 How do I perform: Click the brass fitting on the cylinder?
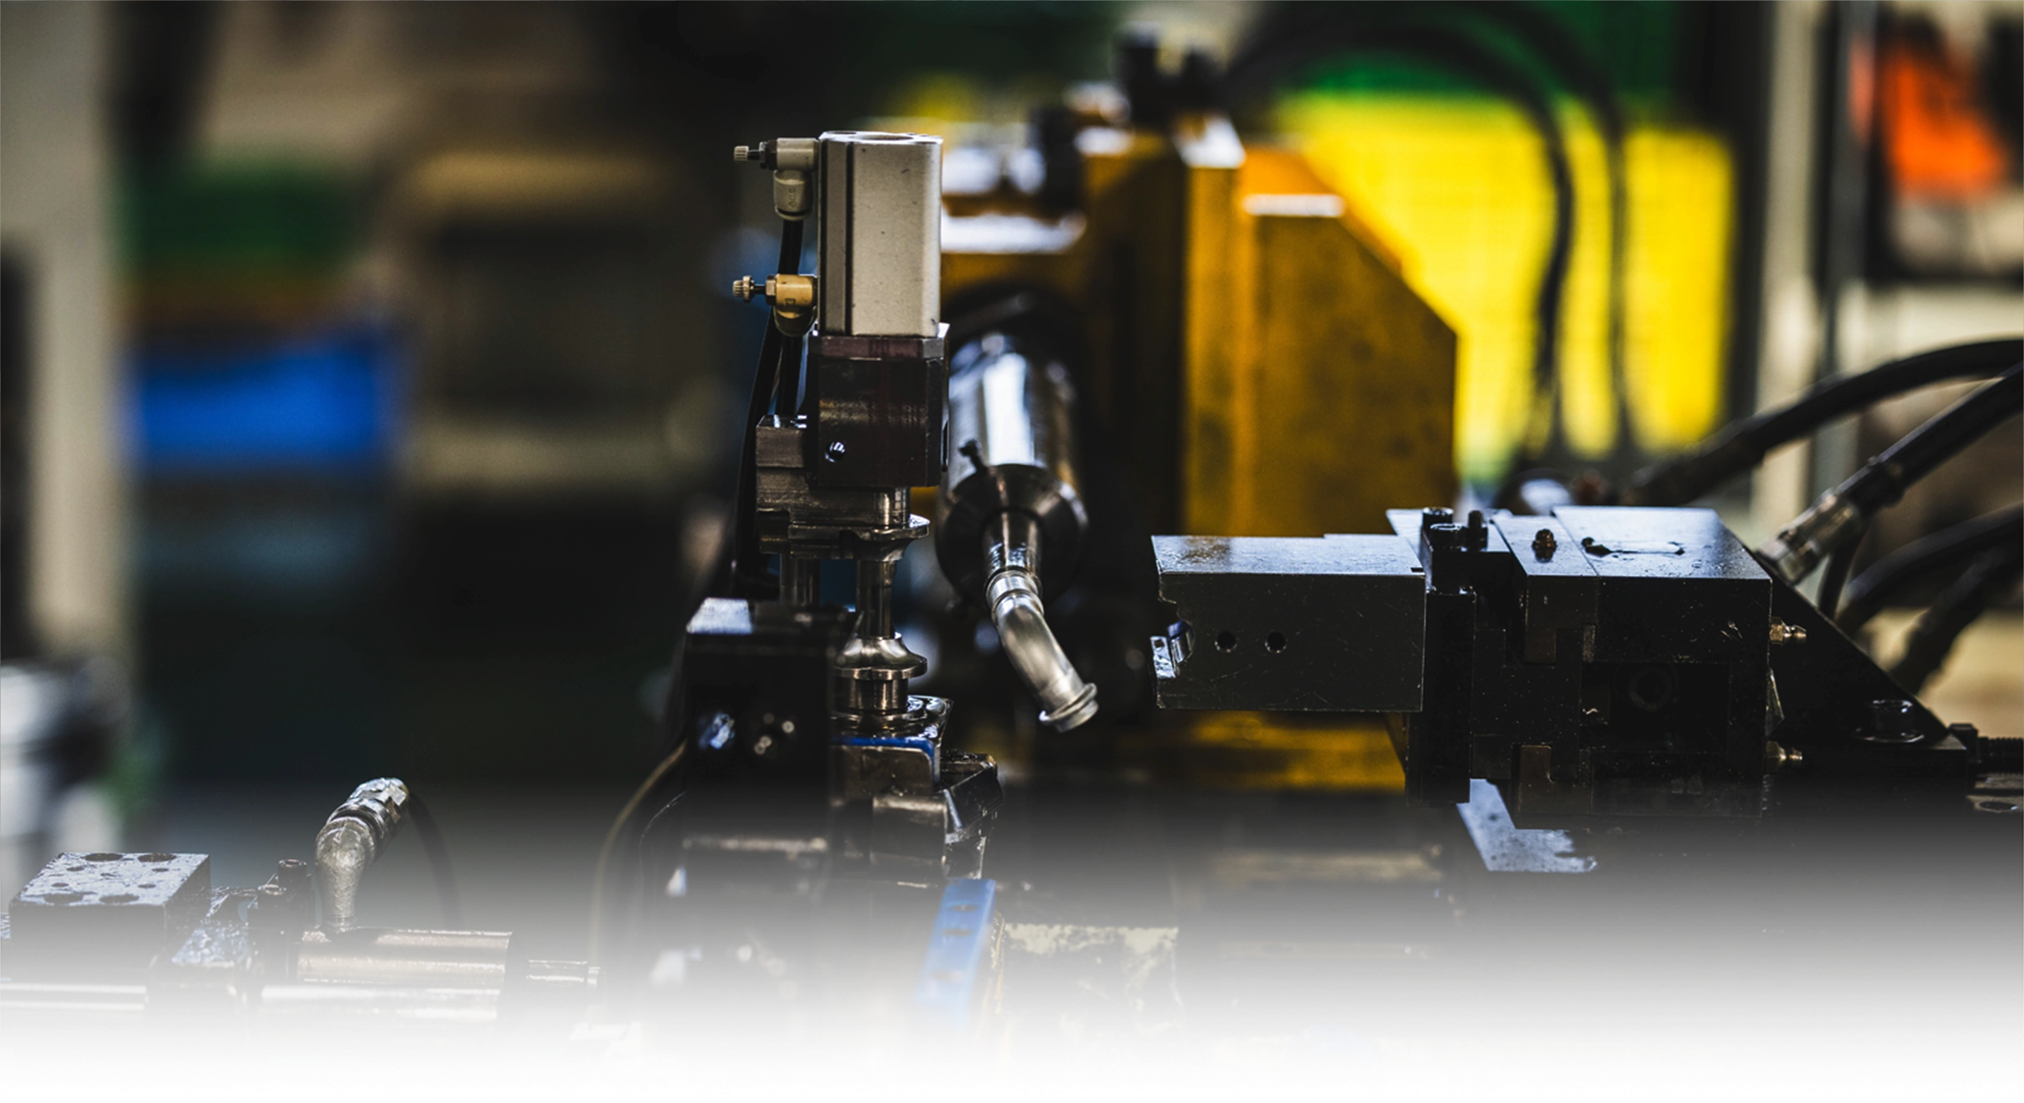790,291
